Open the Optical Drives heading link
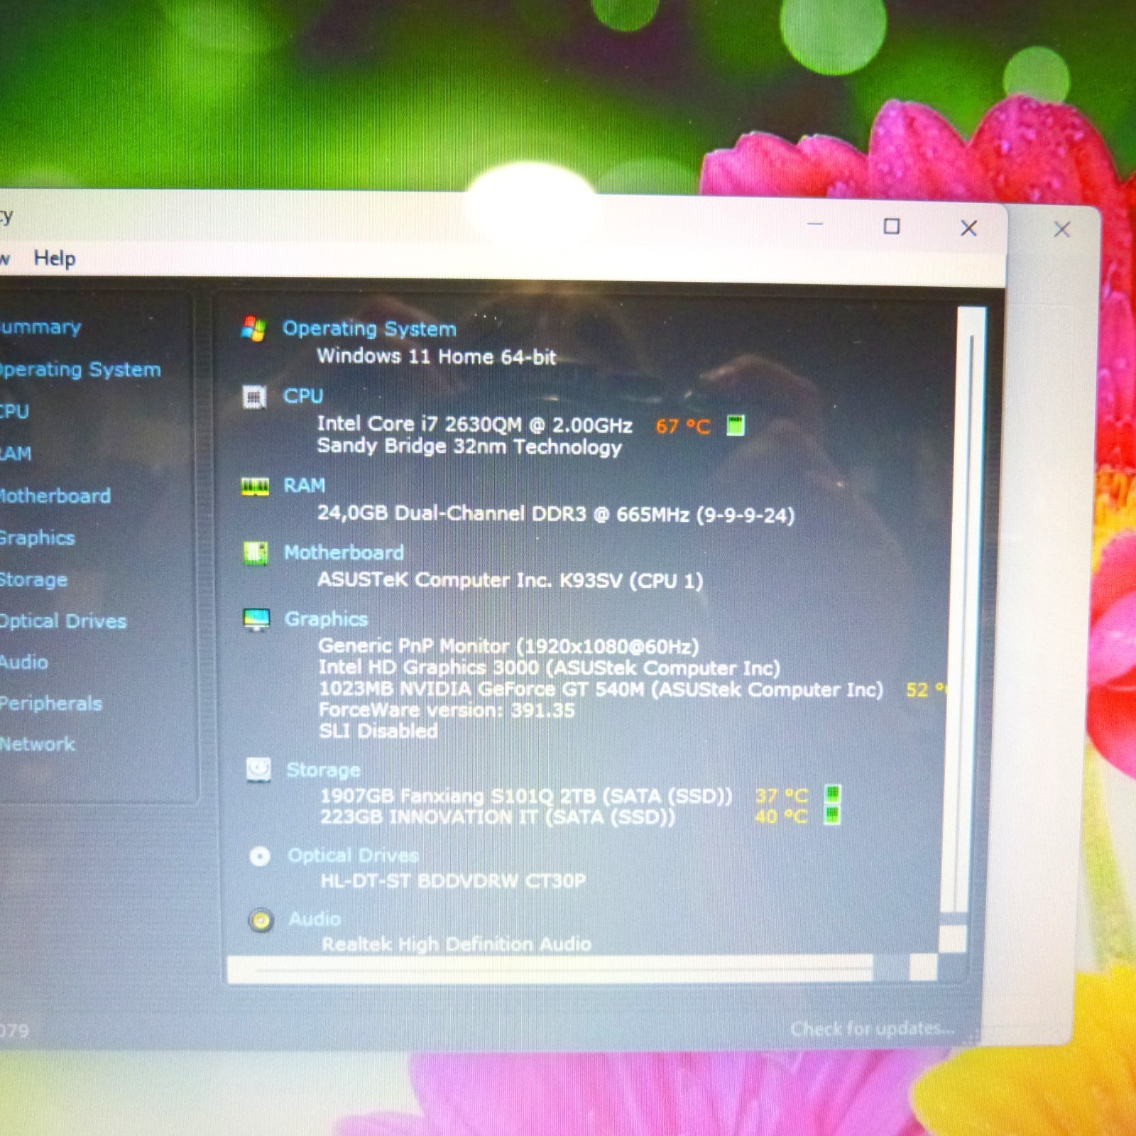This screenshot has width=1136, height=1136. pos(353,856)
